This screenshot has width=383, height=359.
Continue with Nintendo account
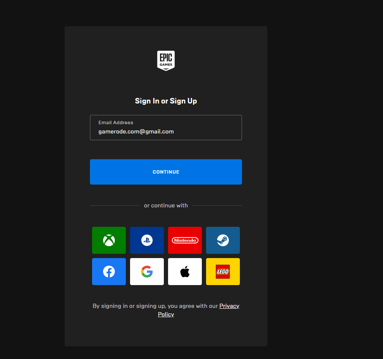[185, 240]
